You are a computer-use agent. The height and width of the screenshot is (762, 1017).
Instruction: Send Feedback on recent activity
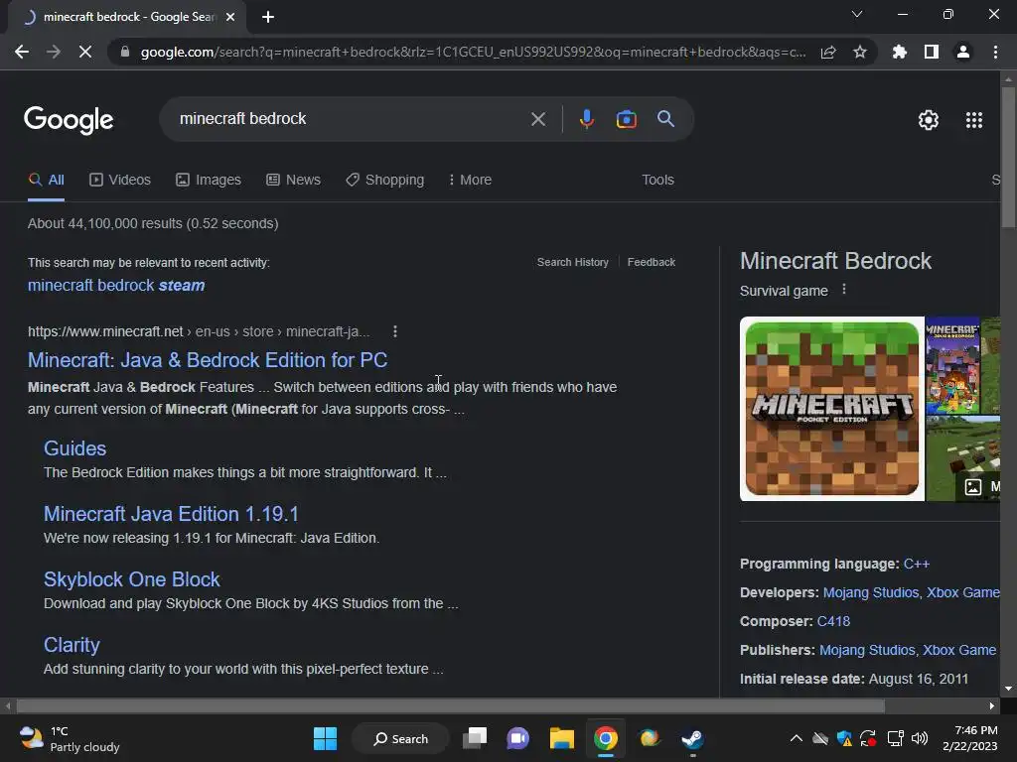pos(652,262)
